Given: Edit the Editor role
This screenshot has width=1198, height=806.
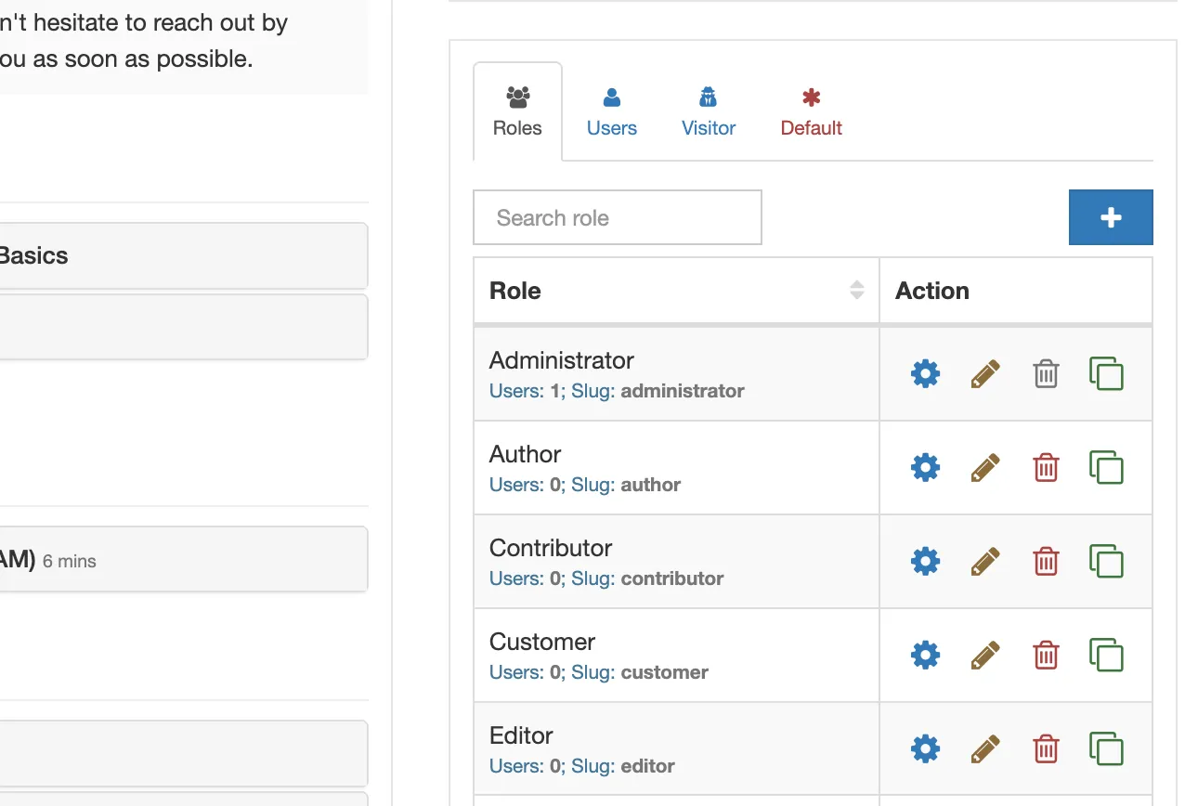Looking at the screenshot, I should pos(985,748).
